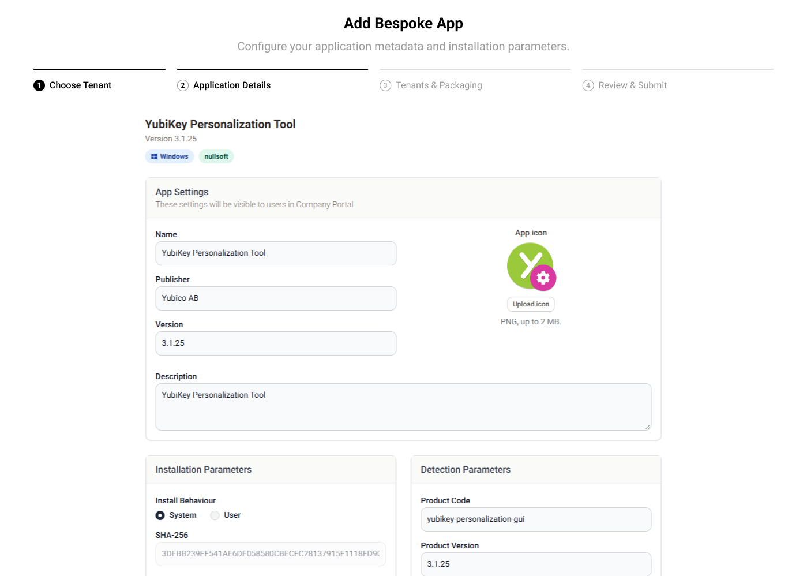Click the 'Version 3.1.25' subtitle text
Screen dimensions: 807x576
[171, 139]
